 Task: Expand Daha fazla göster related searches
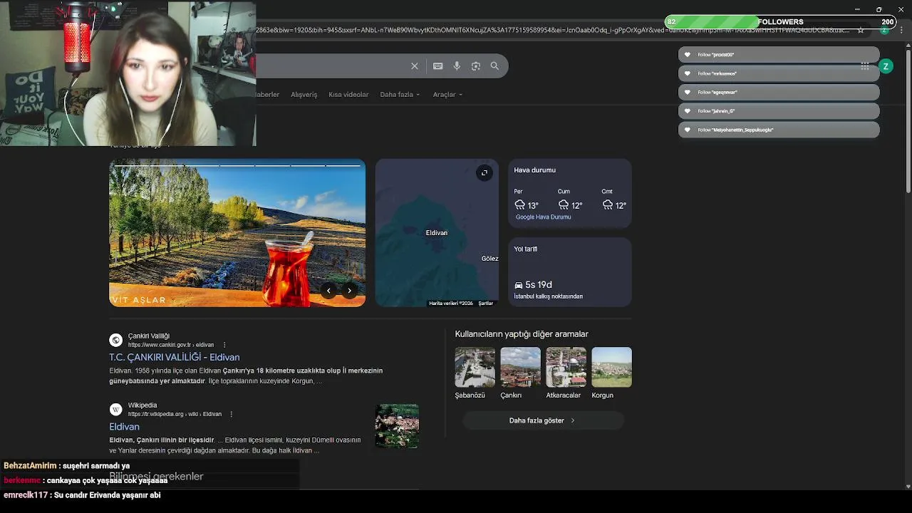[543, 420]
